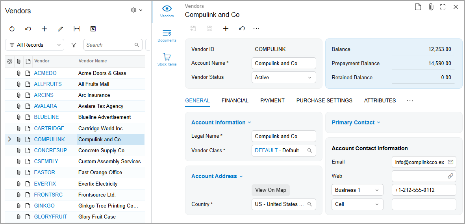The height and width of the screenshot is (224, 465).
Task: Expand the Primary Contact section
Action: (356, 122)
